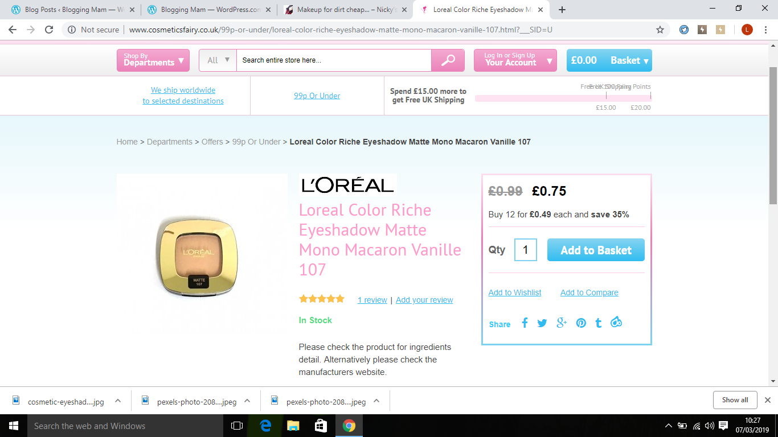778x437 pixels.
Task: Click the magnifier search button
Action: point(448,60)
